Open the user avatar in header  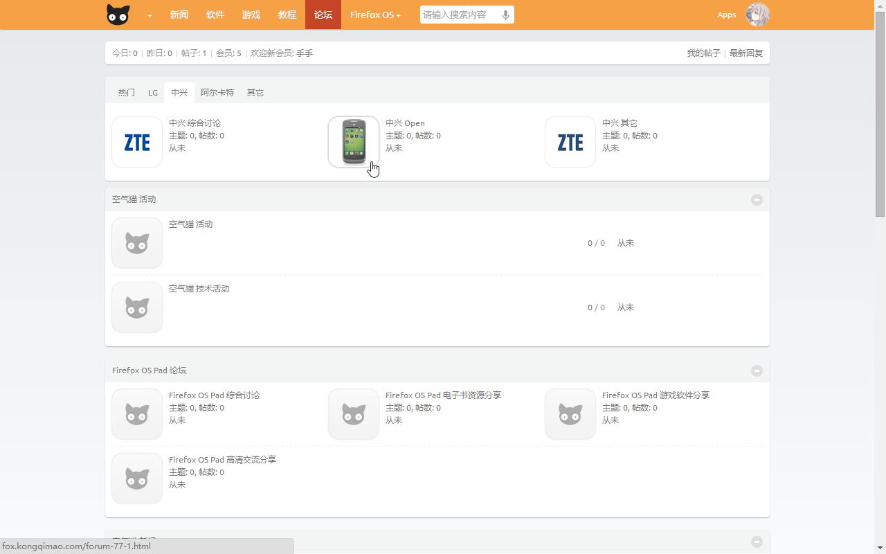tap(757, 15)
